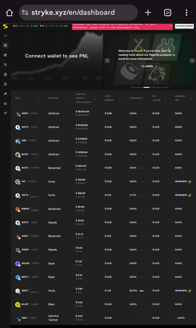Go to previous welcome carousel slide
The height and width of the screenshot is (328, 196).
tap(107, 60)
